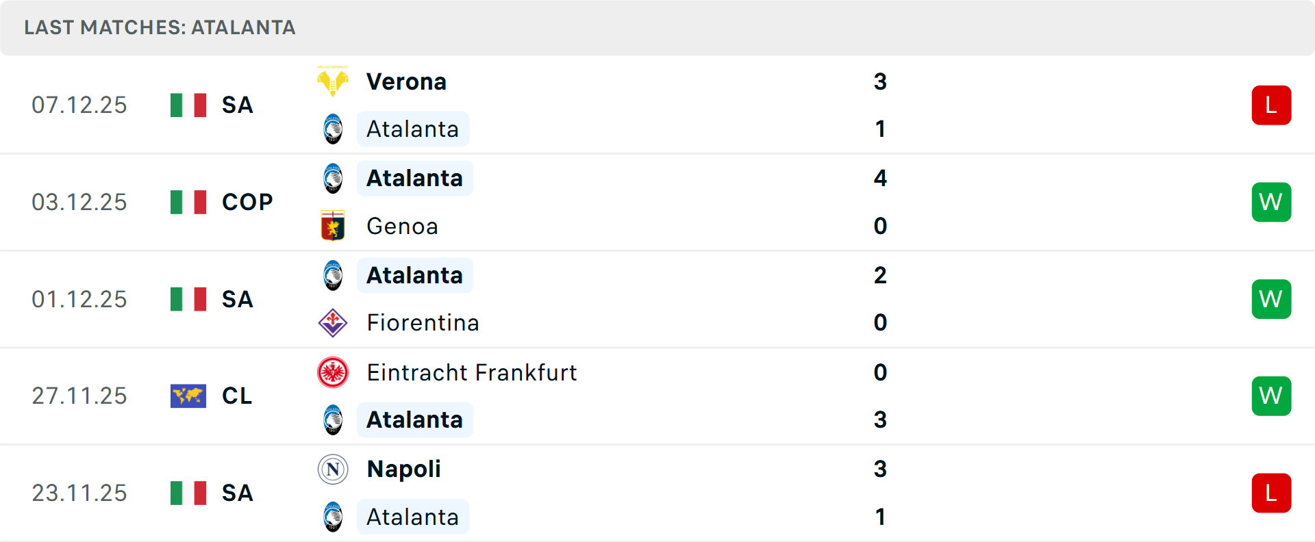Click the Italy flag beside COP
The height and width of the screenshot is (542, 1315).
point(188,202)
